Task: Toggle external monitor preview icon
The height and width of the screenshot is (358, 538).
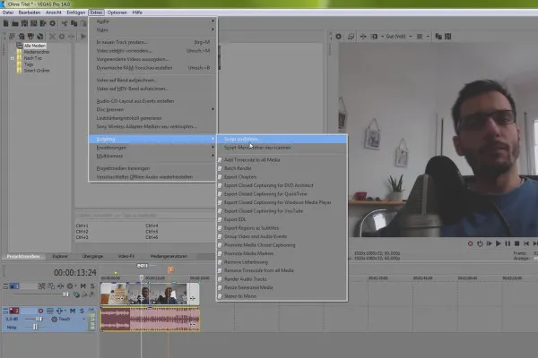Action: (351, 37)
